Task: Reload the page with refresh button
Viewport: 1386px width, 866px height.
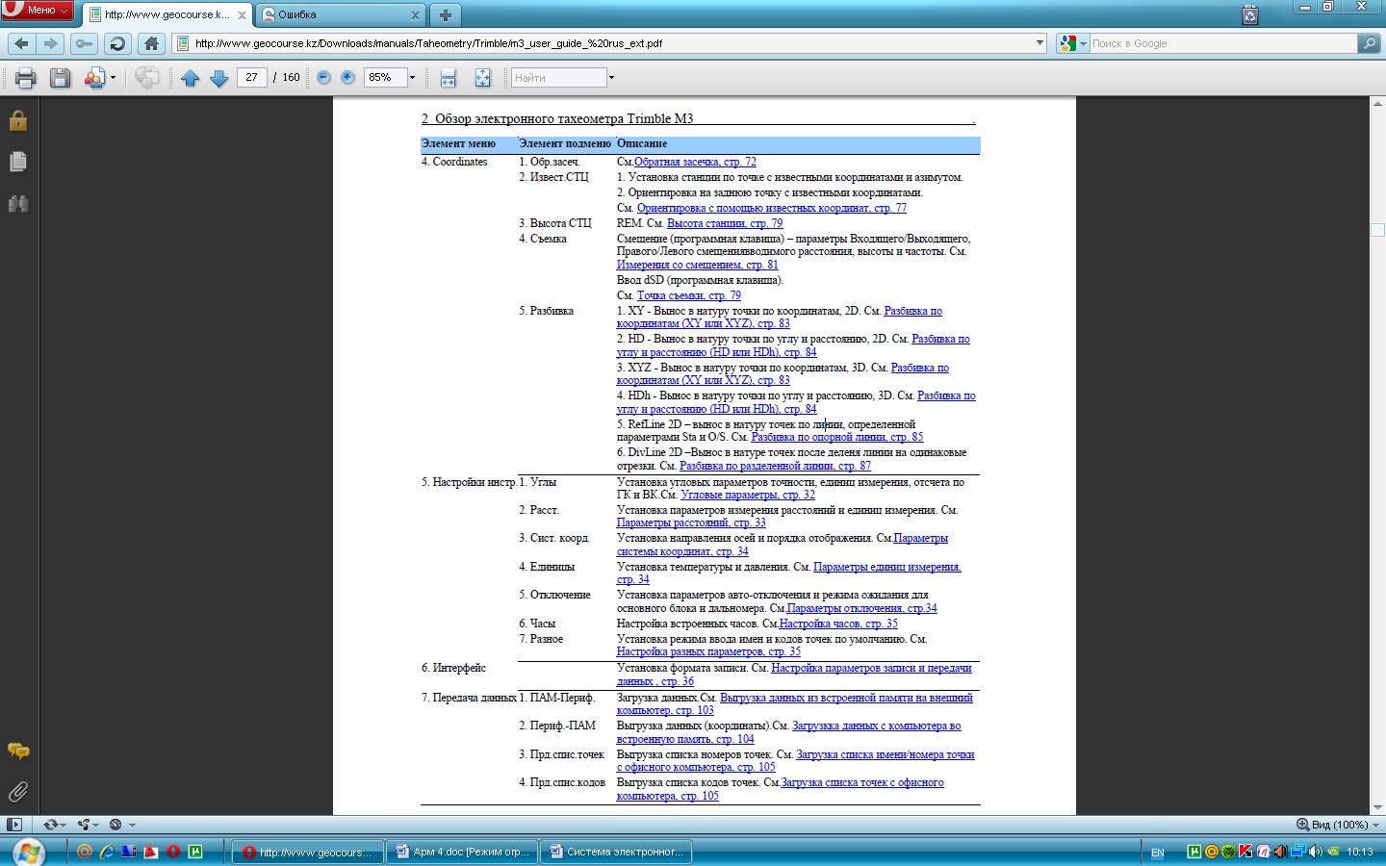Action: click(117, 43)
